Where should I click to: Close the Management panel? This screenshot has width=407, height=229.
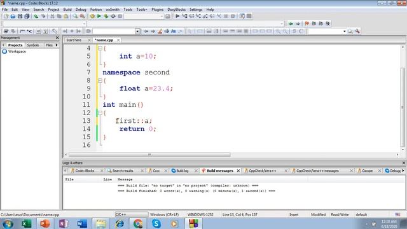coord(57,38)
